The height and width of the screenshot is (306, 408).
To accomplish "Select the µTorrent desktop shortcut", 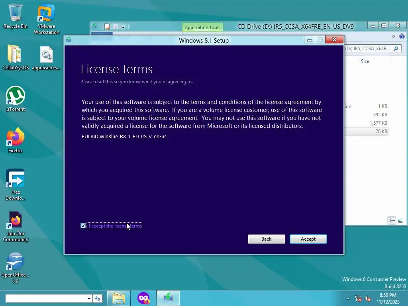I will (x=16, y=99).
